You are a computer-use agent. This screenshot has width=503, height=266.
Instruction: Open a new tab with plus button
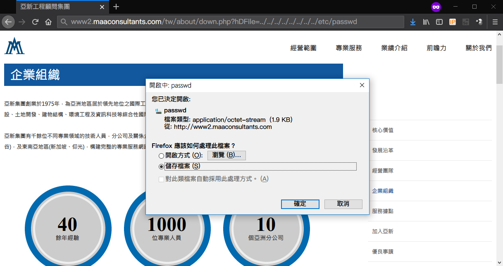116,7
